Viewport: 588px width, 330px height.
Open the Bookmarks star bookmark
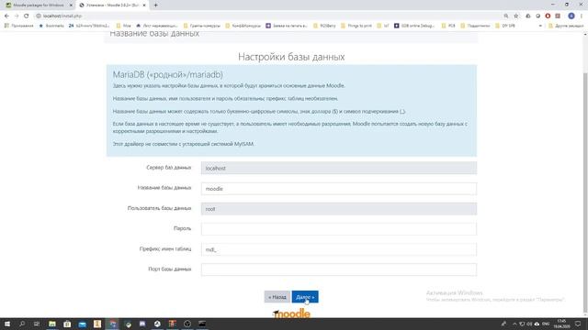tap(51, 26)
